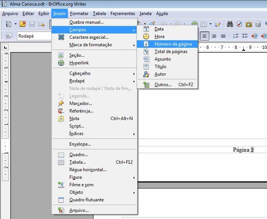The height and width of the screenshot is (219, 267).
Task: Select Script... menu entry
Action: [94, 126]
